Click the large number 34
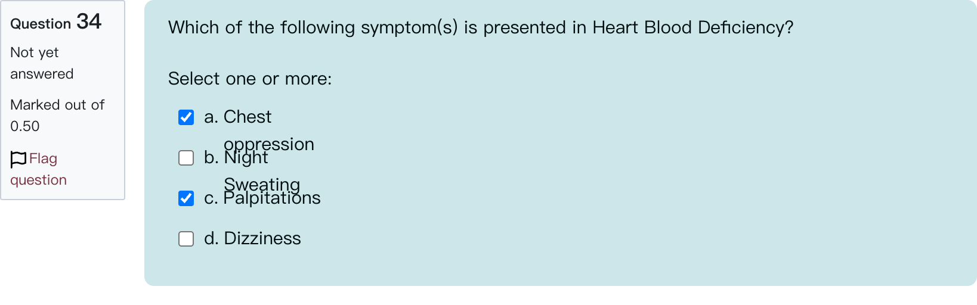This screenshot has height=305, width=977. pyautogui.click(x=89, y=21)
